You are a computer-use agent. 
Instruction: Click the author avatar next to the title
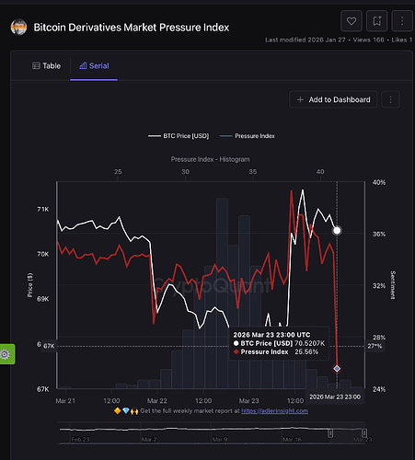(x=18, y=28)
